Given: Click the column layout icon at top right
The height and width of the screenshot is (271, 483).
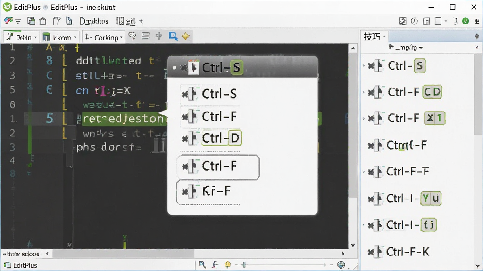Looking at the screenshot, I should [426, 21].
